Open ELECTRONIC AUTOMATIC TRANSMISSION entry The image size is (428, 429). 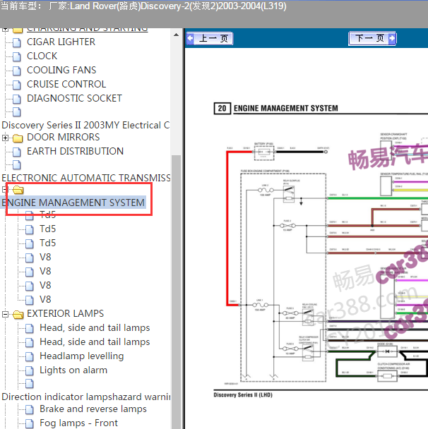tap(86, 178)
